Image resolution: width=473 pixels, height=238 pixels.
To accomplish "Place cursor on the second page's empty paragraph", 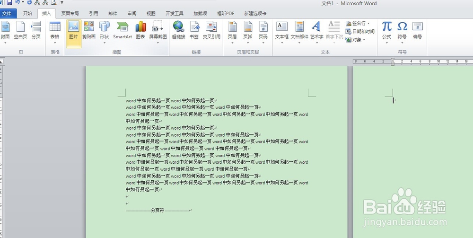I will pyautogui.click(x=394, y=100).
